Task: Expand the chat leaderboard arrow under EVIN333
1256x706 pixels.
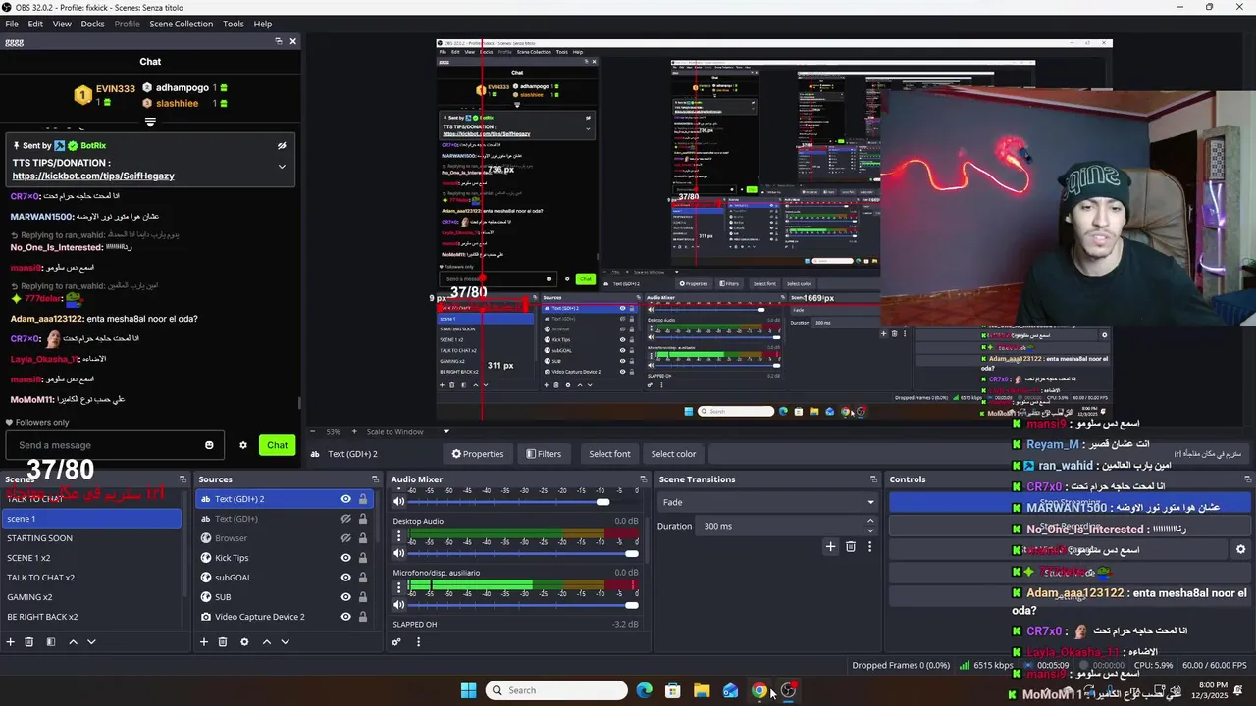Action: tap(150, 123)
